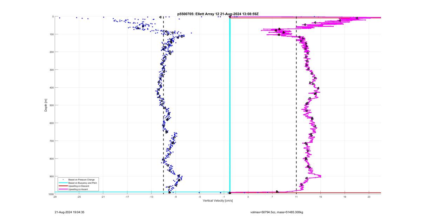Click legend entry "Based on Buoyancy and Pitch"
The width and height of the screenshot is (421, 218).
tap(83, 183)
